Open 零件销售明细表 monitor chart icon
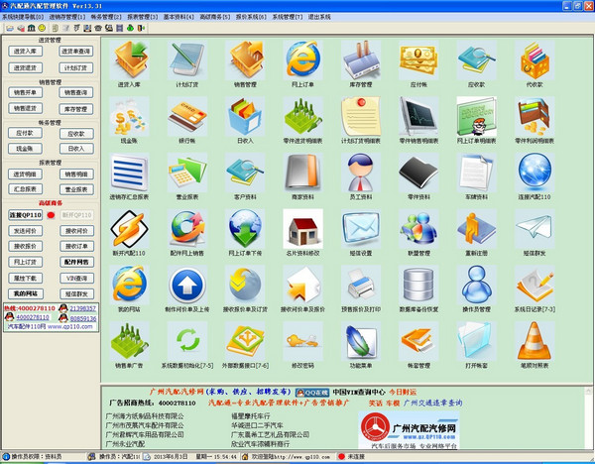This screenshot has height=464, width=595. click(418, 116)
